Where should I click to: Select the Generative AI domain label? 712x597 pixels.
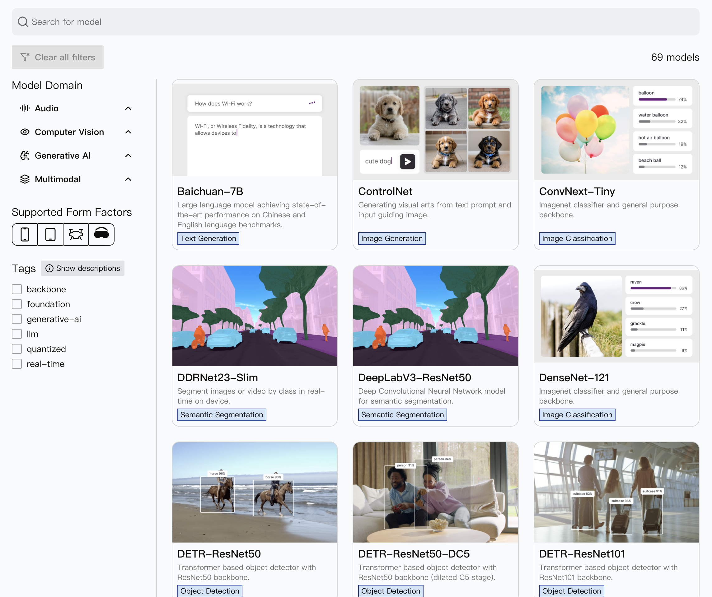pyautogui.click(x=63, y=155)
